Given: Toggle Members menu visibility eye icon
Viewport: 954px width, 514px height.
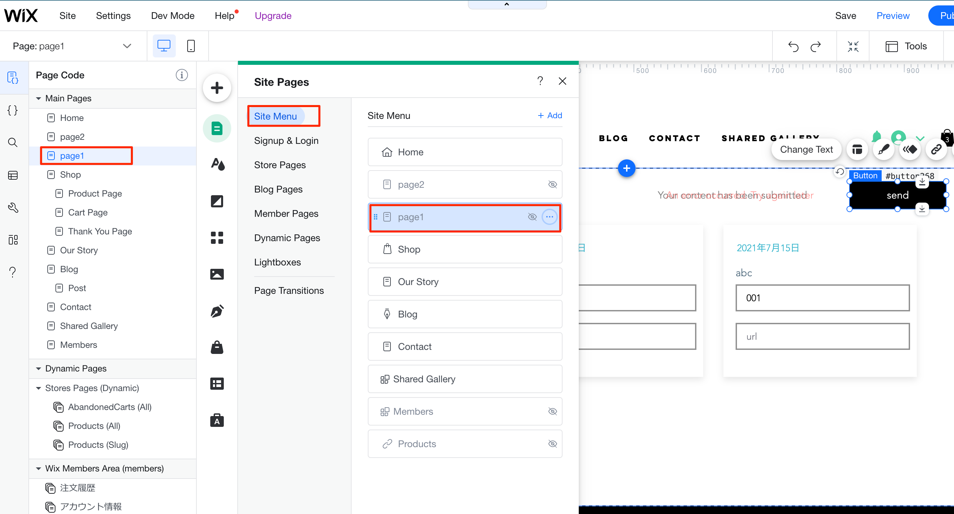Looking at the screenshot, I should click(x=552, y=411).
